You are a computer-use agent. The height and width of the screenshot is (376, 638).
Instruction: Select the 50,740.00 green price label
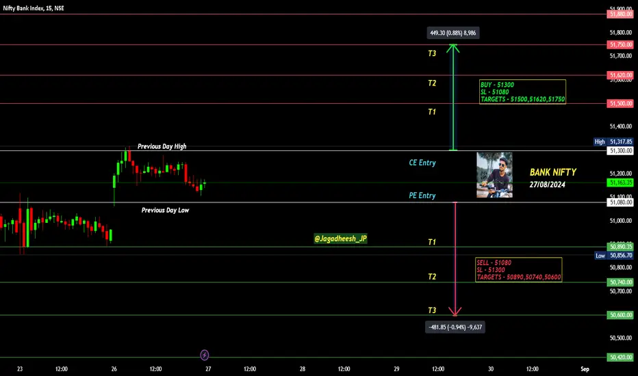tap(620, 282)
